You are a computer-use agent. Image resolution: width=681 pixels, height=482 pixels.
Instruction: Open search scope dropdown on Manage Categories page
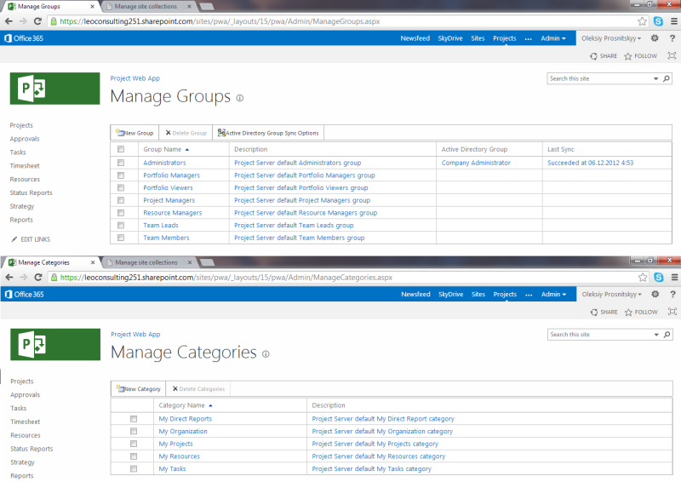(656, 335)
